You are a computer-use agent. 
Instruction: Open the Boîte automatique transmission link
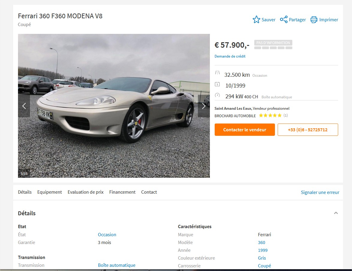117,265
